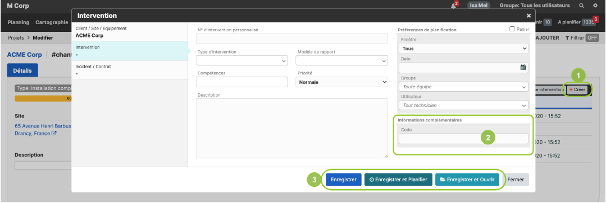Click the calendar icon in Date field
The height and width of the screenshot is (203, 606).
523,68
